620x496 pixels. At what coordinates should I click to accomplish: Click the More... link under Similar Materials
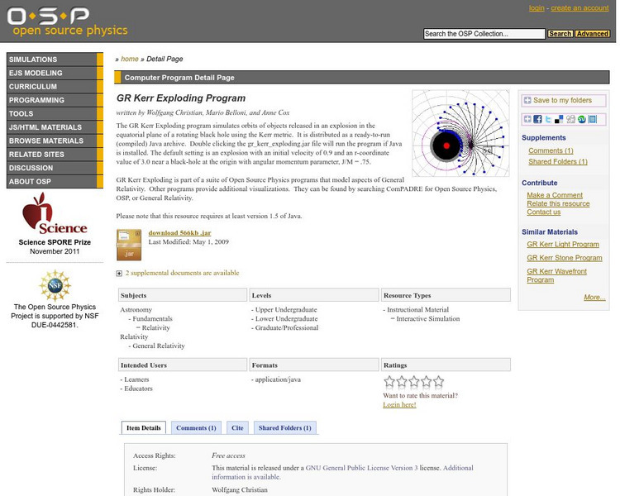(x=594, y=298)
